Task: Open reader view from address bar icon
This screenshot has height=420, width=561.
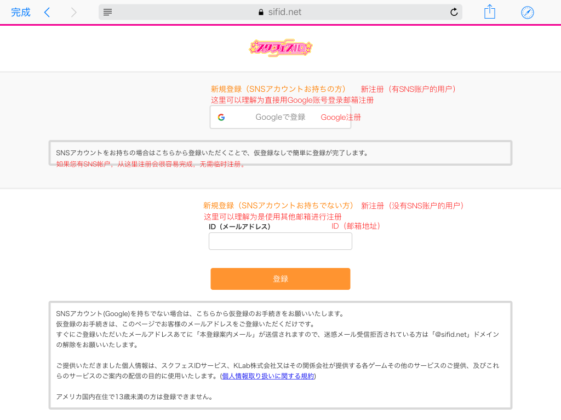Action: coord(108,12)
